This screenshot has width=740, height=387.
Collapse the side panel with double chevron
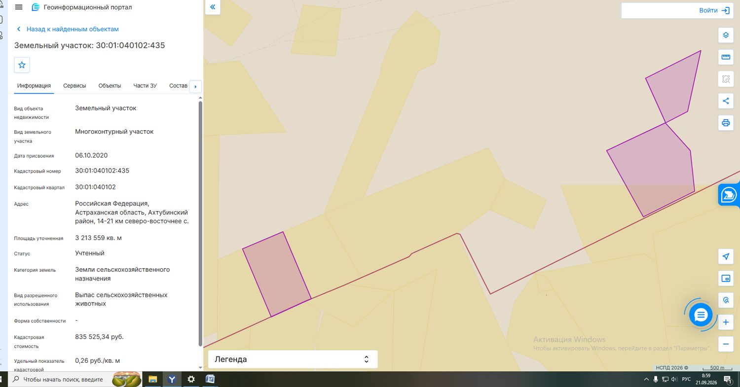click(213, 7)
